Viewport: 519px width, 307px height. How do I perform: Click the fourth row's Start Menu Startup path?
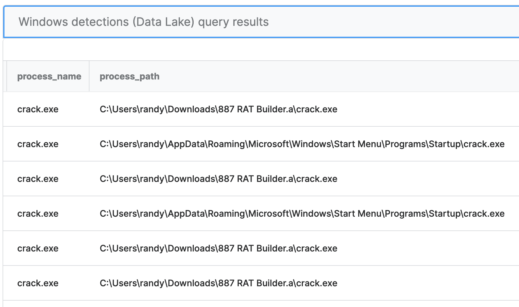pos(302,213)
